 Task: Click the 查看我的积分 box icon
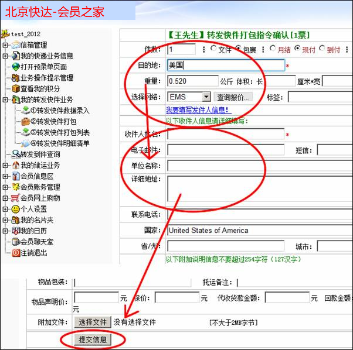(16, 89)
